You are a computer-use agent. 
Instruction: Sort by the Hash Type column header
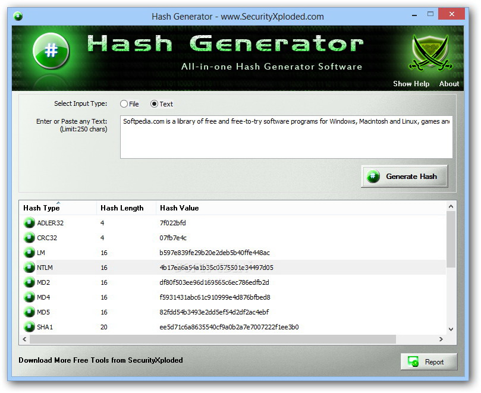[x=58, y=208]
